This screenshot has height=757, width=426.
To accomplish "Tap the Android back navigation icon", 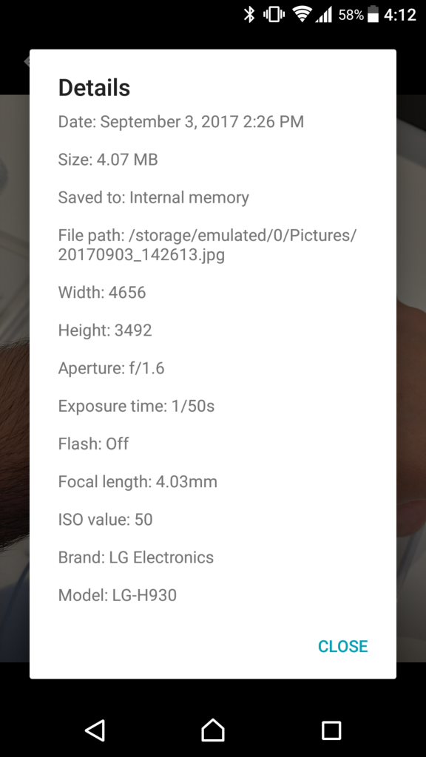I will click(95, 730).
